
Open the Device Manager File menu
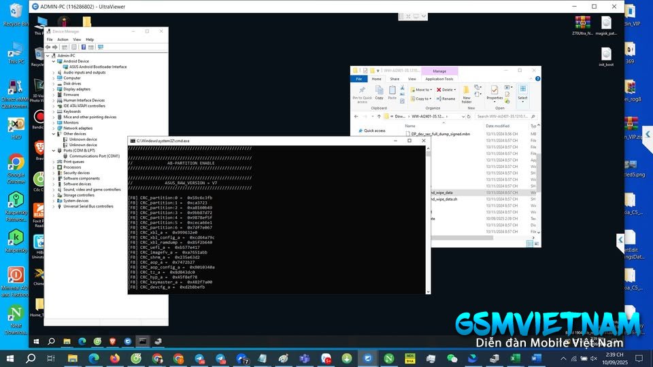coord(50,39)
